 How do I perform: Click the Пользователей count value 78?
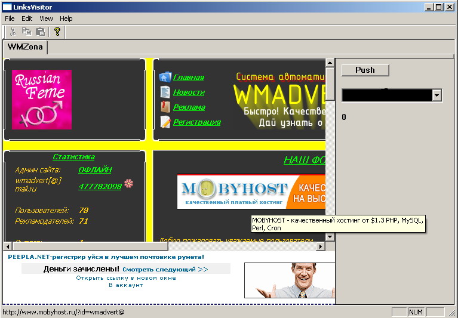point(84,211)
